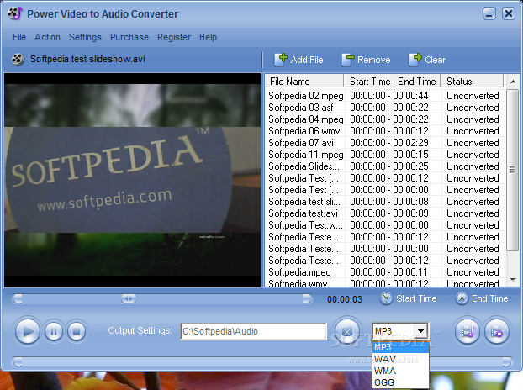
Task: Click the file list scroll down arrow
Action: [513, 280]
